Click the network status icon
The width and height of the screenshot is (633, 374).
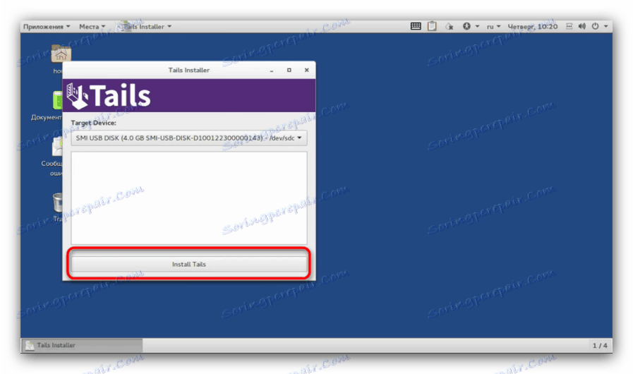point(569,26)
